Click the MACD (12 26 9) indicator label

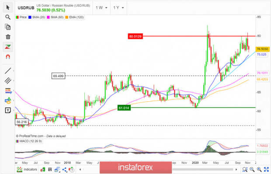(29, 141)
